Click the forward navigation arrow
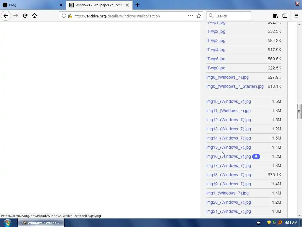 (x=16, y=16)
